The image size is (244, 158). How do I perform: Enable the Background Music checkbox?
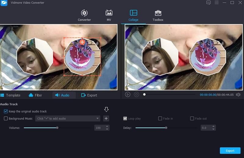click(6, 119)
